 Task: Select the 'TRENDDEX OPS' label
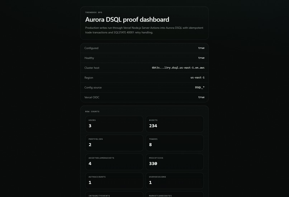(x=94, y=13)
